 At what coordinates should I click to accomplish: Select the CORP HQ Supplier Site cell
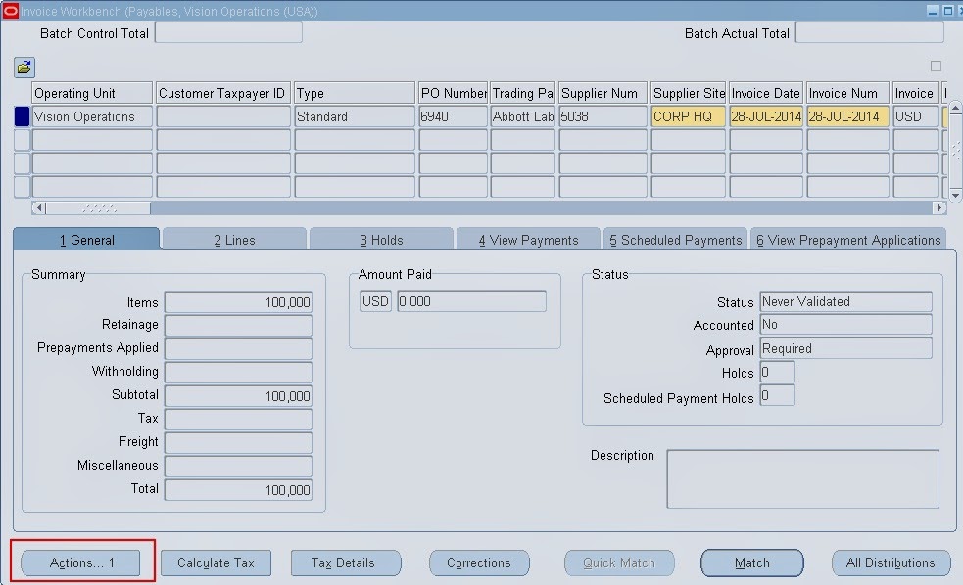[x=687, y=115]
